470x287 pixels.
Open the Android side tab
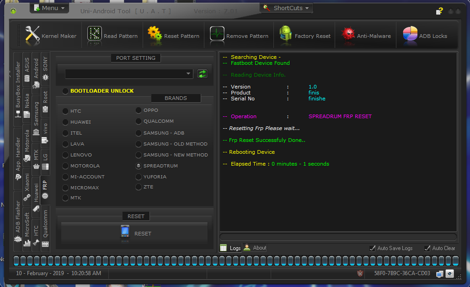[36, 73]
